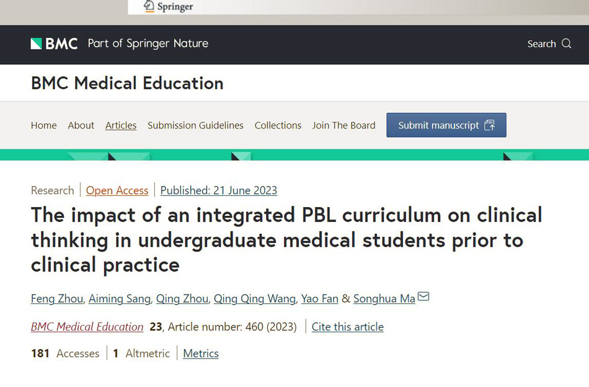Email corresponding author via envelope icon
This screenshot has height=387, width=589.
[x=423, y=296]
